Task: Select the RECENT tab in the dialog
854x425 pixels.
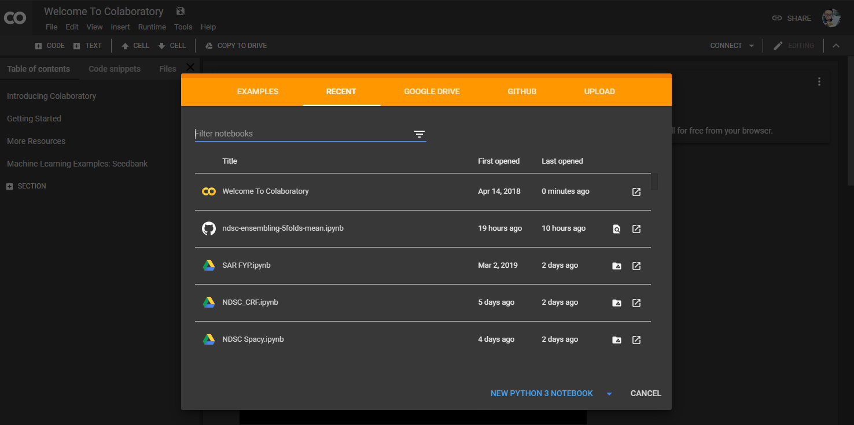Action: click(341, 91)
